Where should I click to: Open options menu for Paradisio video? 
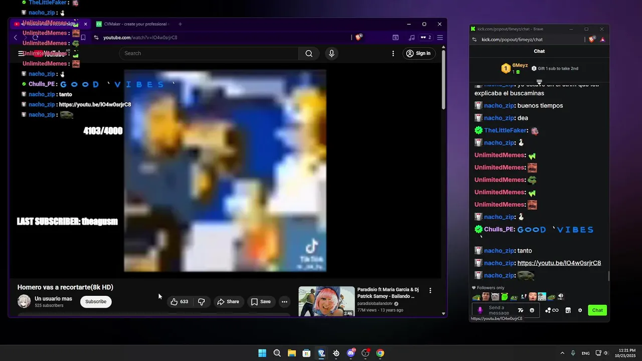point(430,290)
